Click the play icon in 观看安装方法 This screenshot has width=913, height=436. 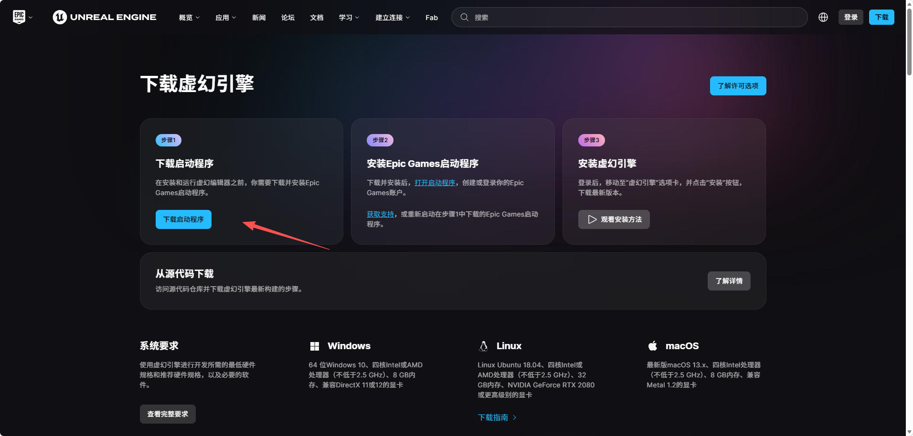(592, 219)
